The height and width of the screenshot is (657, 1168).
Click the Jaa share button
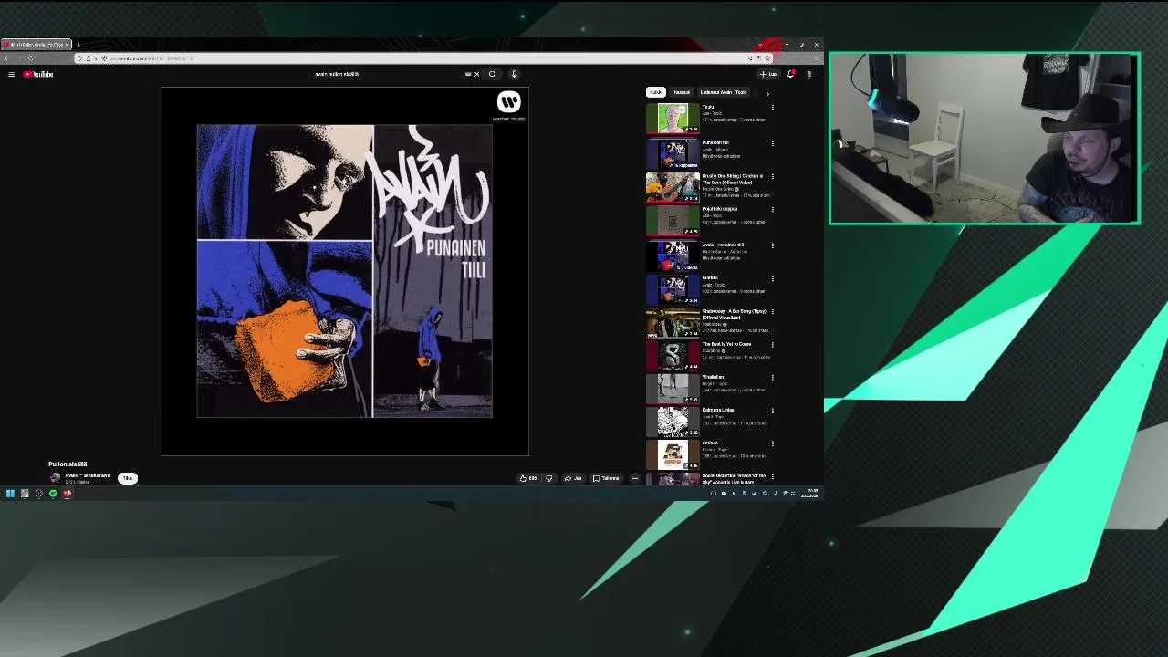(573, 478)
